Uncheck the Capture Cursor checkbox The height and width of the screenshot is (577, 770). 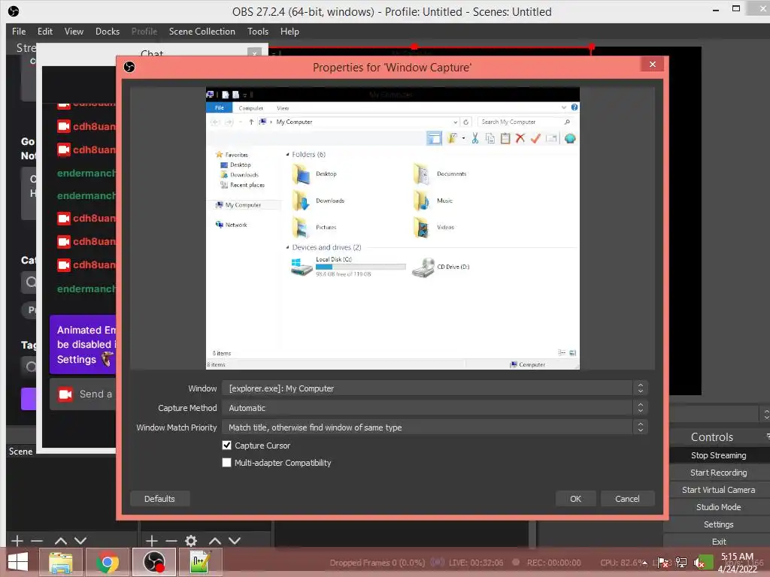click(226, 446)
